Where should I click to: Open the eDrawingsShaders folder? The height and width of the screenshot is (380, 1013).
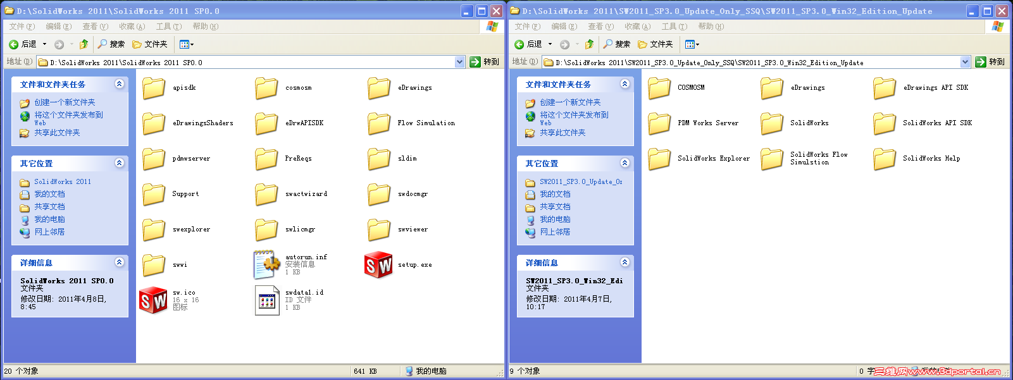[x=154, y=123]
